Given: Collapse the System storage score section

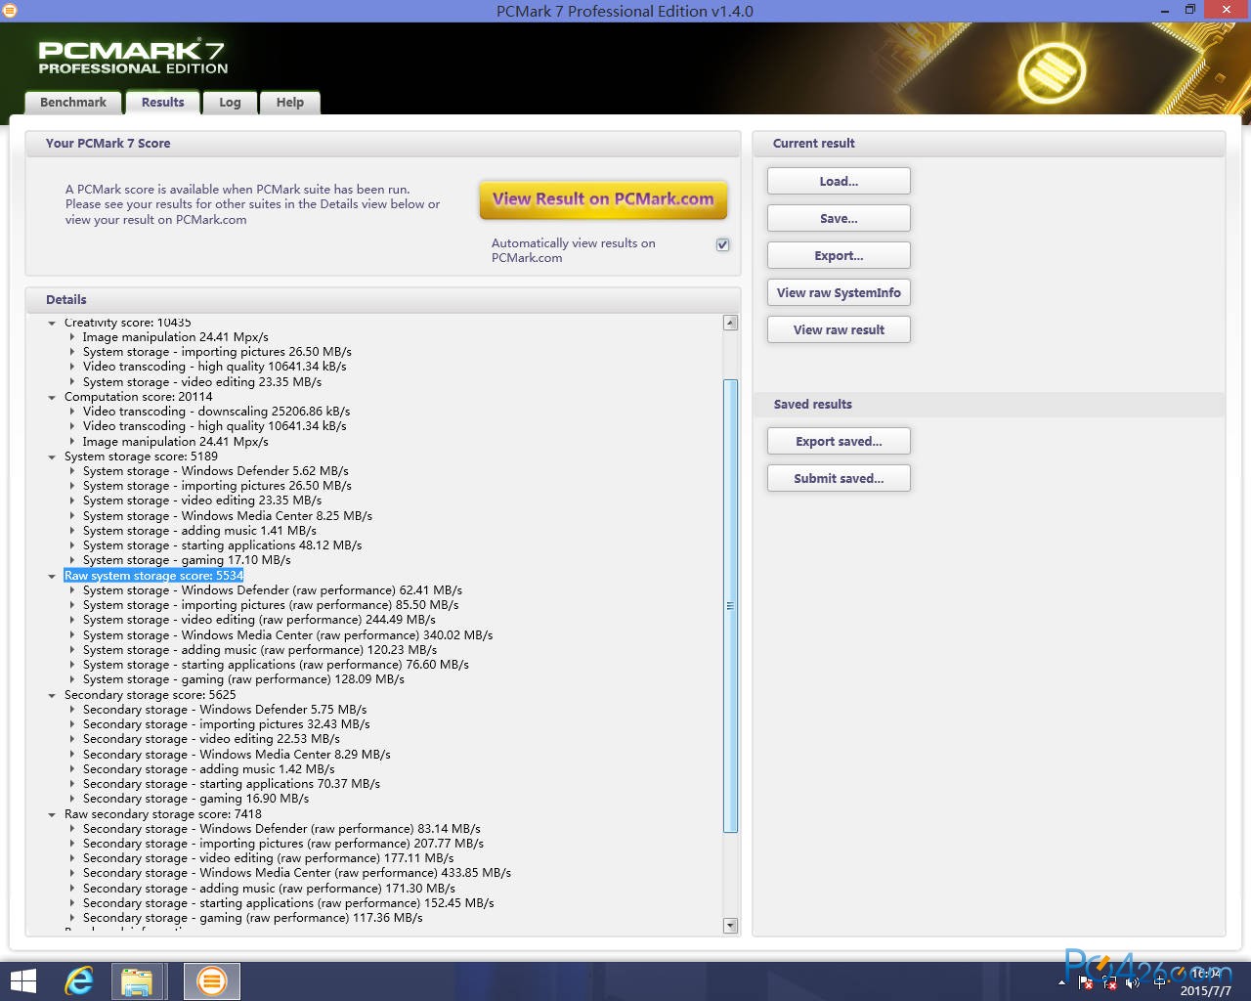Looking at the screenshot, I should [53, 457].
